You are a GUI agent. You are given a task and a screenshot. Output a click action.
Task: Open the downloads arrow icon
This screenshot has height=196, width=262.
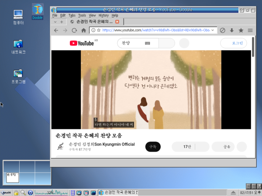(232, 30)
